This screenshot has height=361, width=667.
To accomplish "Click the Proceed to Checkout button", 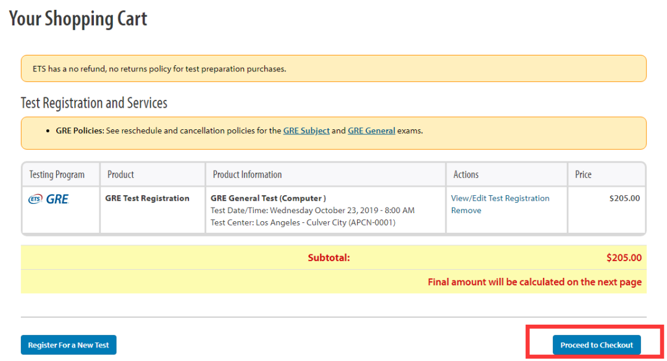I will point(597,345).
